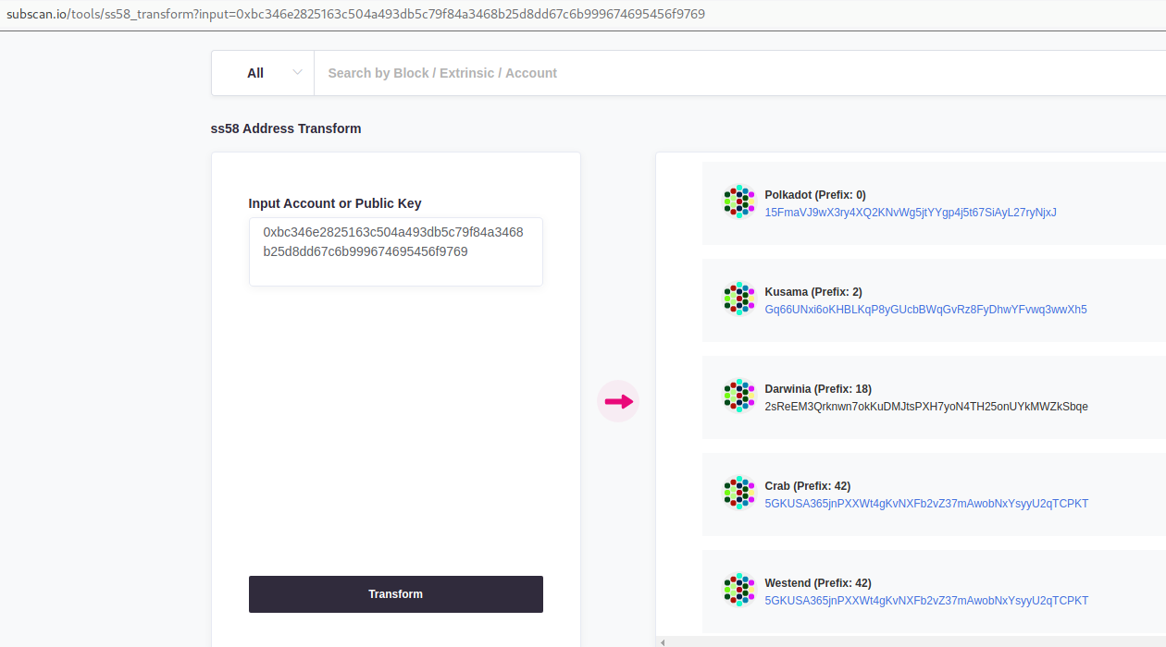Open the Polkadot address link
1166x647 pixels.
coord(911,212)
